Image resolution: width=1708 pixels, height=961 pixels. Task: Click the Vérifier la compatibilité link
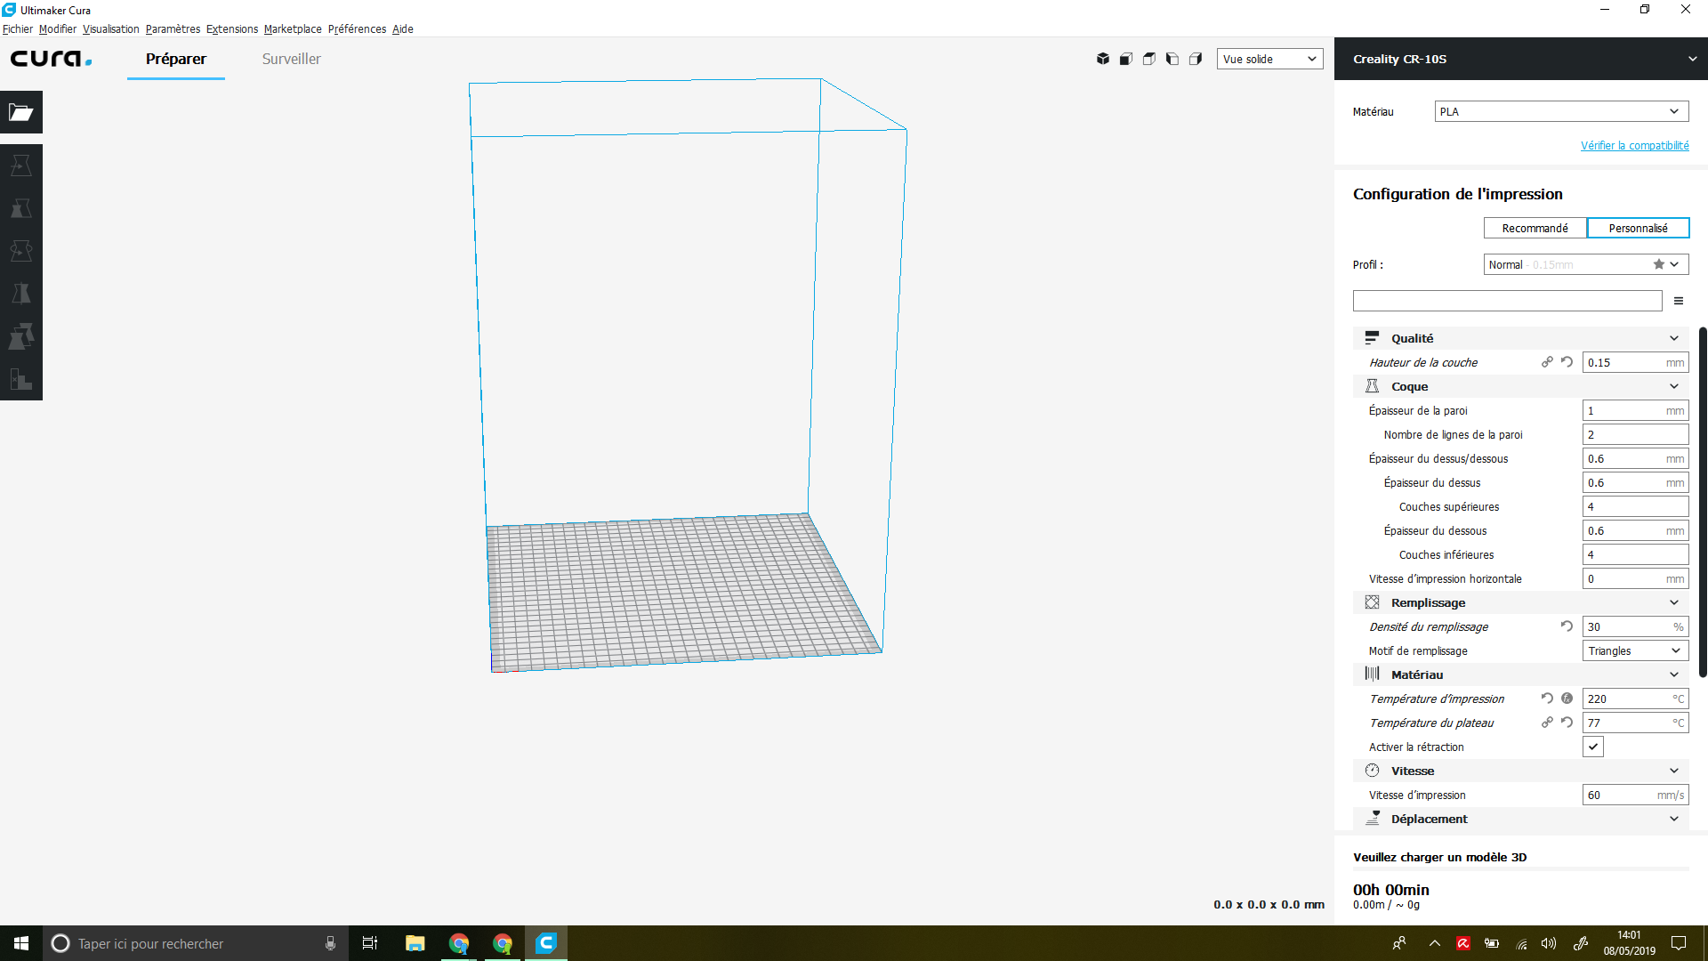[x=1634, y=145]
